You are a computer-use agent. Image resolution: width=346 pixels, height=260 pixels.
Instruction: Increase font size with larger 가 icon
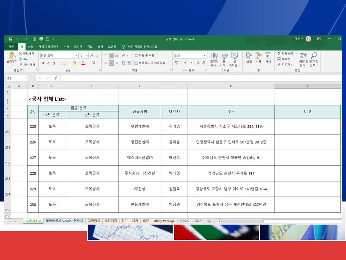[92, 56]
